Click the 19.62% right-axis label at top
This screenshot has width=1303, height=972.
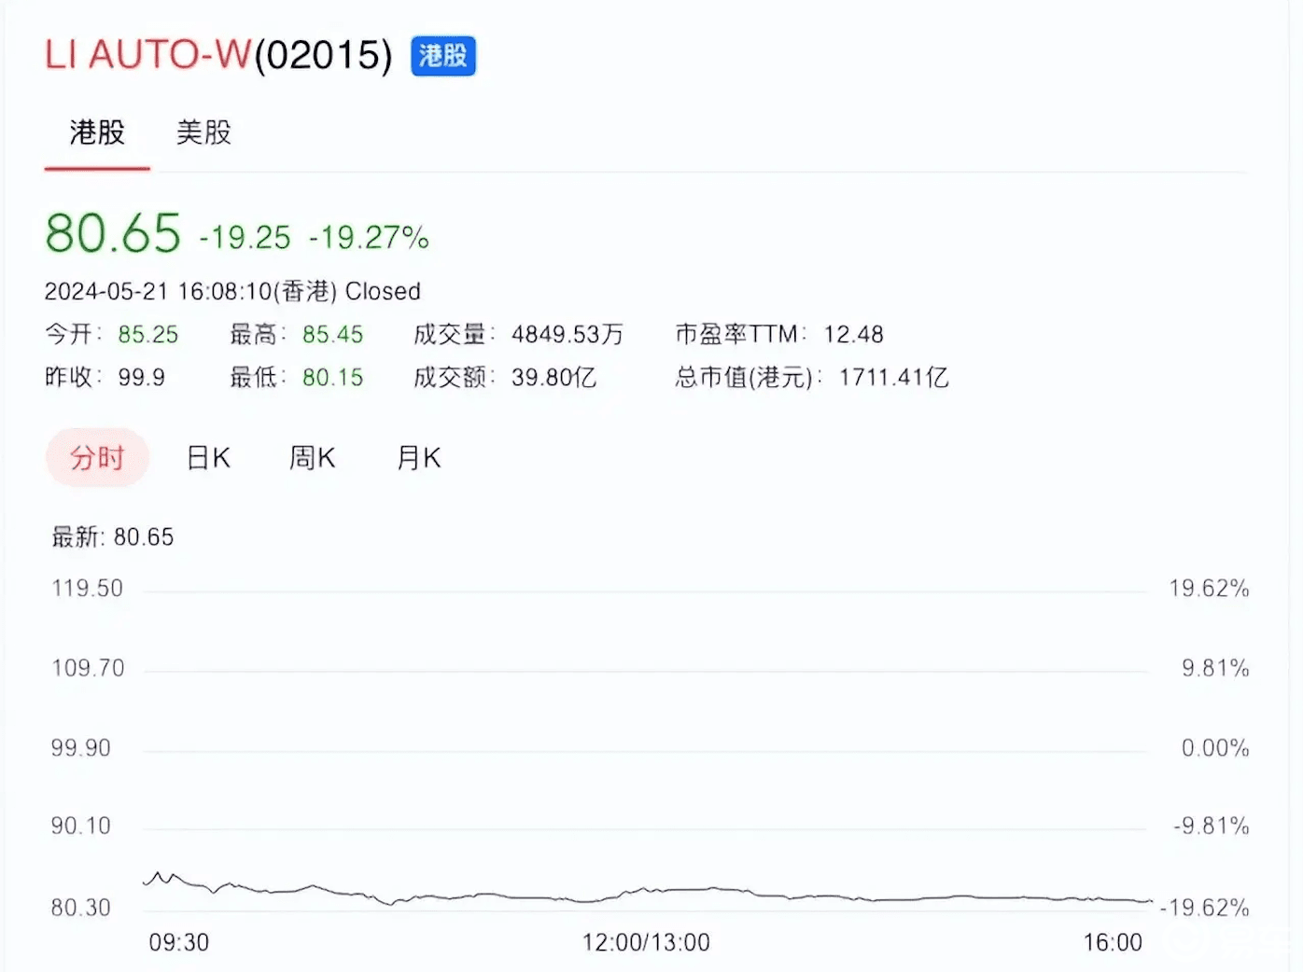pos(1209,588)
